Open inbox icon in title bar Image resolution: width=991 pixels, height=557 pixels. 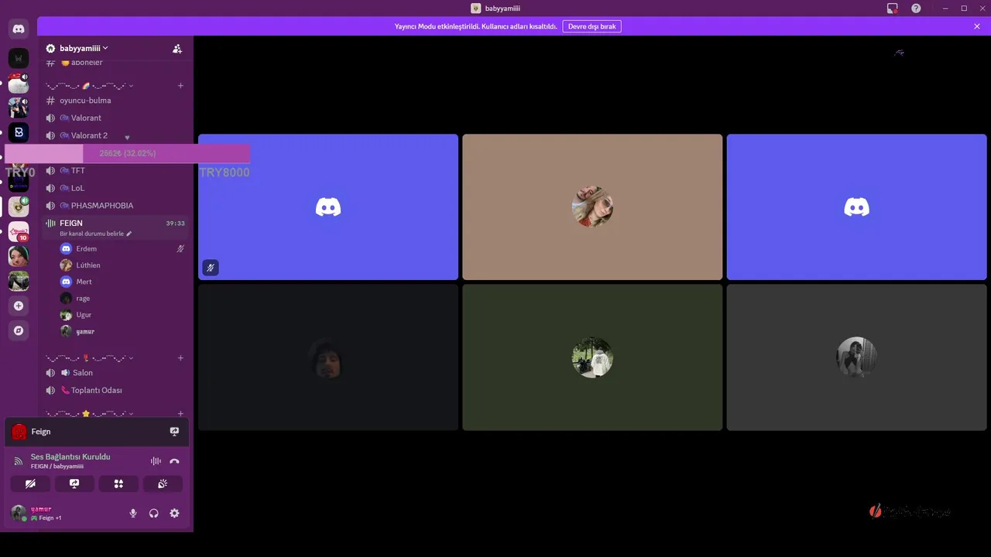click(893, 8)
